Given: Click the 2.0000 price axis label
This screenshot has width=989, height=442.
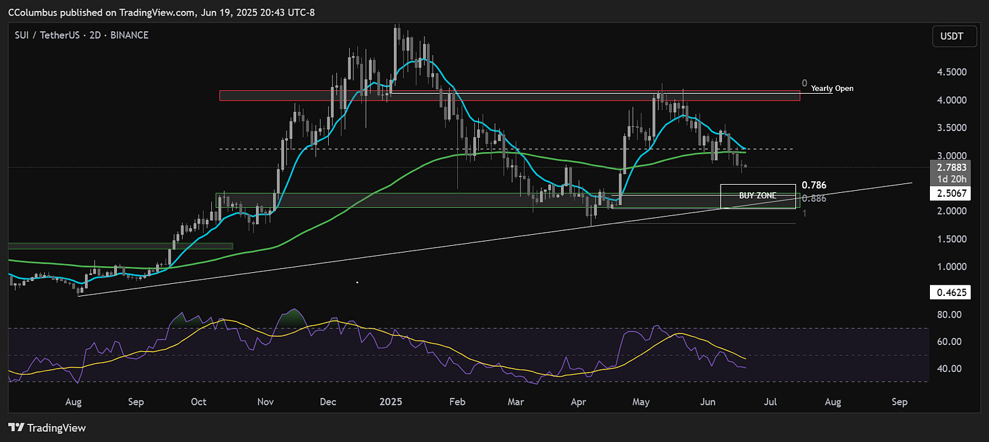Looking at the screenshot, I should click(951, 211).
